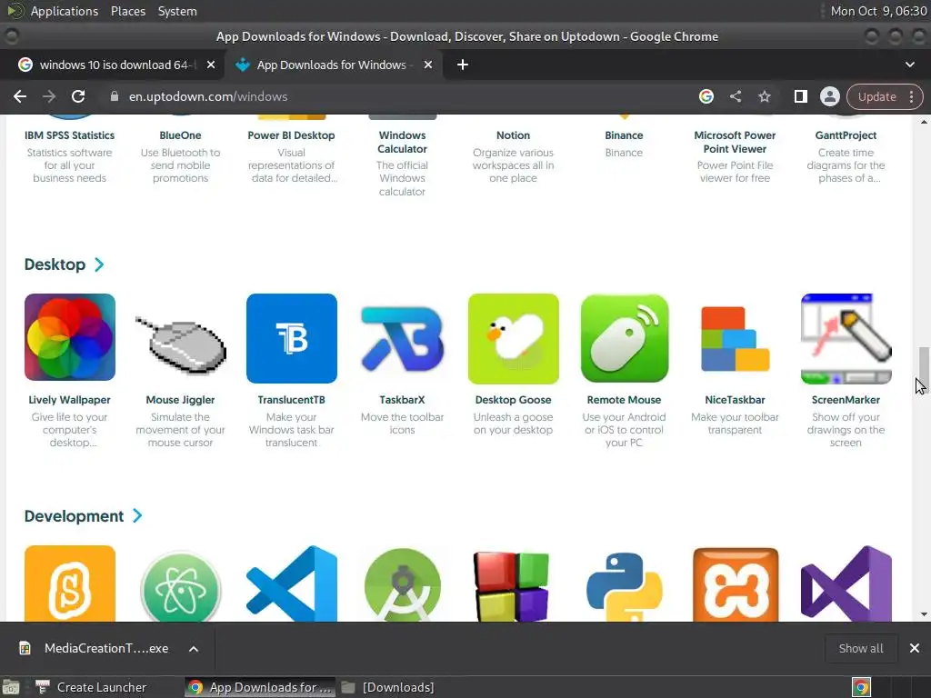This screenshot has width=931, height=698.
Task: Click the address bar URL field
Action: (398, 96)
